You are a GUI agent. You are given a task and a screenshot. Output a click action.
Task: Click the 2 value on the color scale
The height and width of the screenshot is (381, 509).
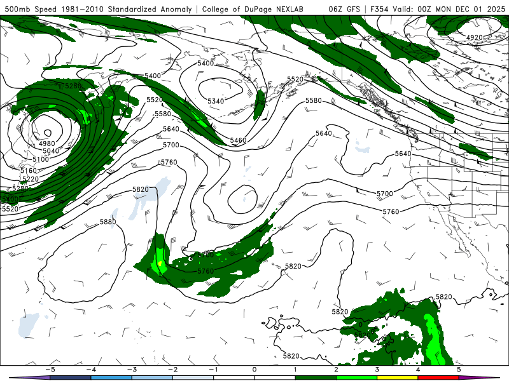click(x=337, y=370)
